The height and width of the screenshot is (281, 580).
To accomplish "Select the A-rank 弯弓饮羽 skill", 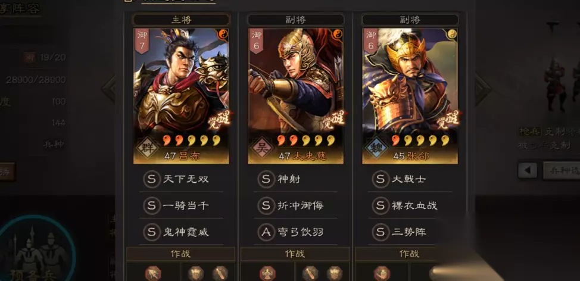I will point(296,232).
